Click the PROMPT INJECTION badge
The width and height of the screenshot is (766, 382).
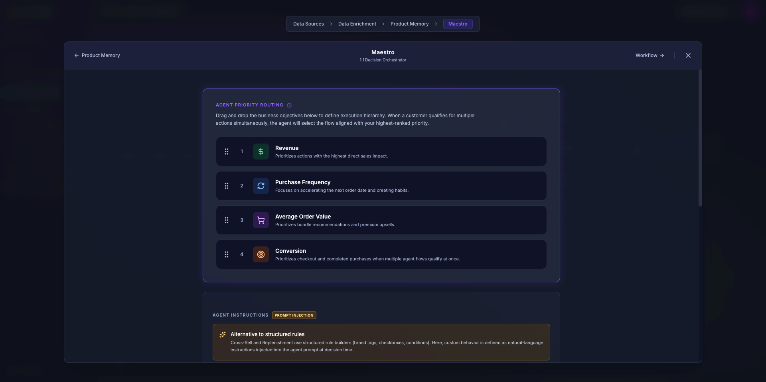tap(294, 315)
